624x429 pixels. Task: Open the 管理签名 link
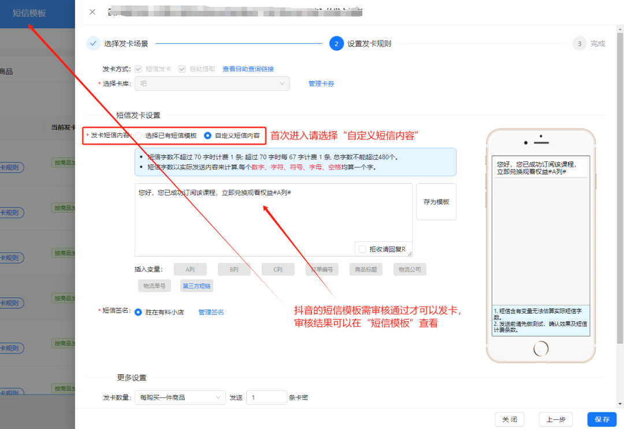click(x=211, y=312)
